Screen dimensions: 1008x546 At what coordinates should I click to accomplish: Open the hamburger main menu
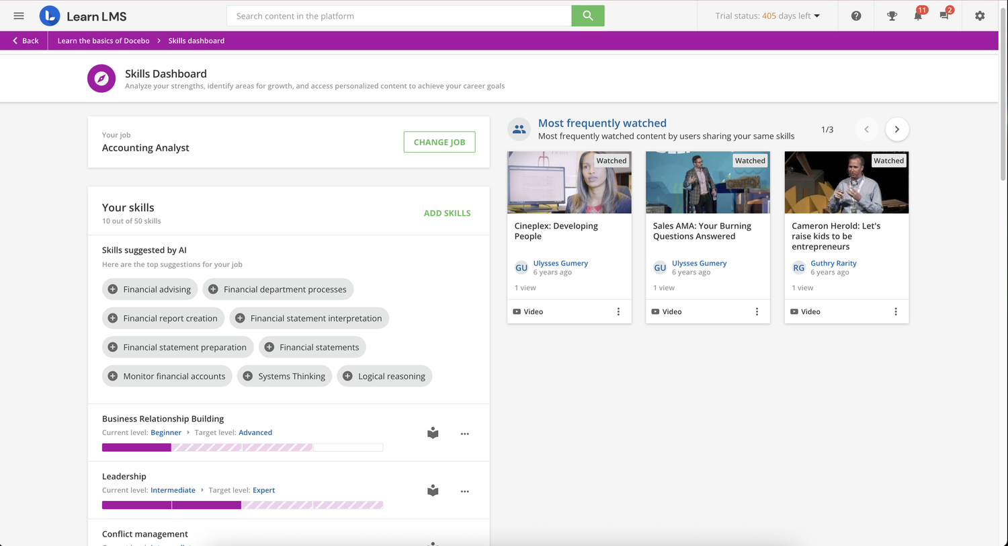coord(19,16)
